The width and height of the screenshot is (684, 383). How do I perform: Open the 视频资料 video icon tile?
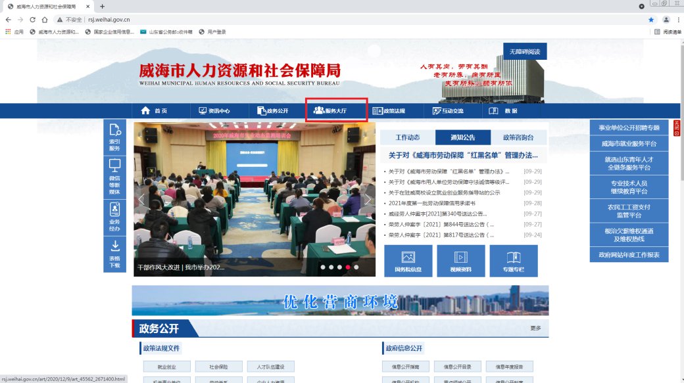click(460, 261)
